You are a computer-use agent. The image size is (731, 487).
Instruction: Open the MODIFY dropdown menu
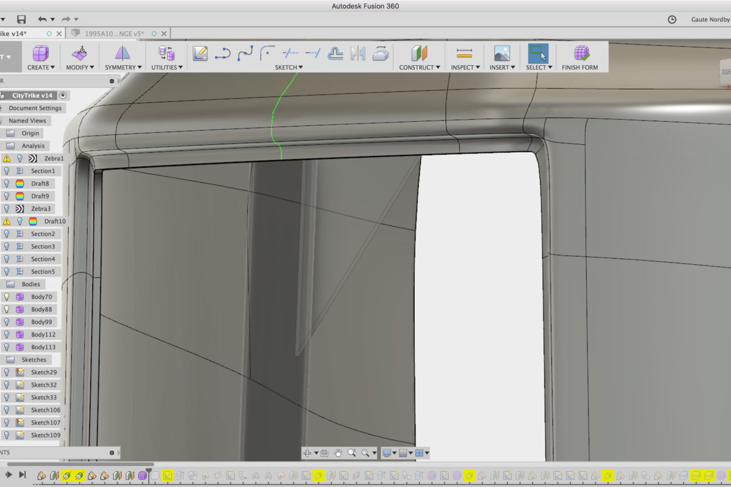pos(79,68)
